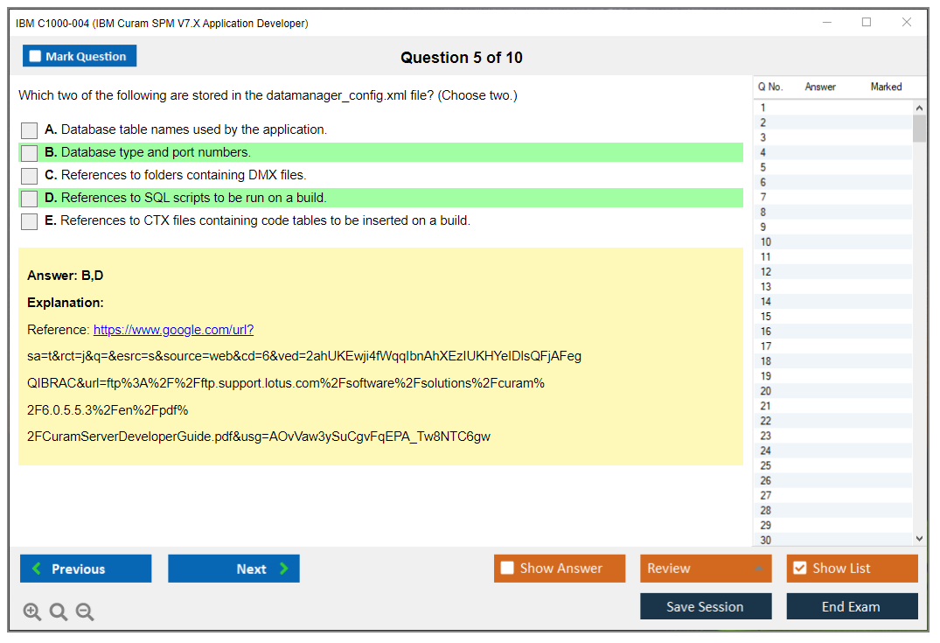Click the zoom out magnifier icon
The height and width of the screenshot is (643, 940).
click(85, 612)
